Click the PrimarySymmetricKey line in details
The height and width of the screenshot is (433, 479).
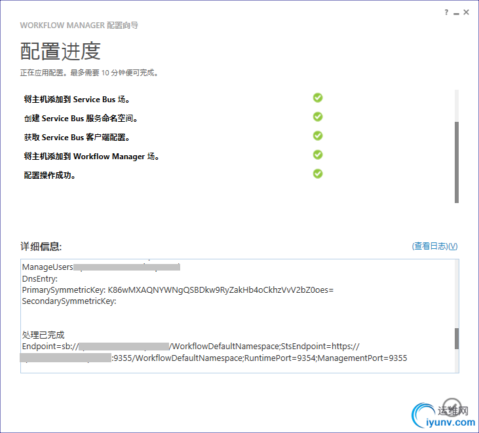pos(178,290)
